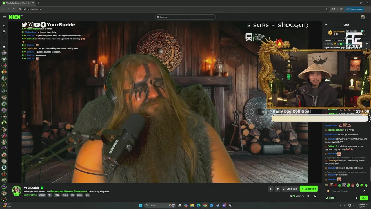The width and height of the screenshot is (371, 209).
Task: Open the emoji picker in message box
Action: coord(365,191)
